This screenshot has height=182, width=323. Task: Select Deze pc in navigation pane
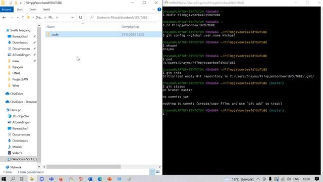(x=16, y=110)
